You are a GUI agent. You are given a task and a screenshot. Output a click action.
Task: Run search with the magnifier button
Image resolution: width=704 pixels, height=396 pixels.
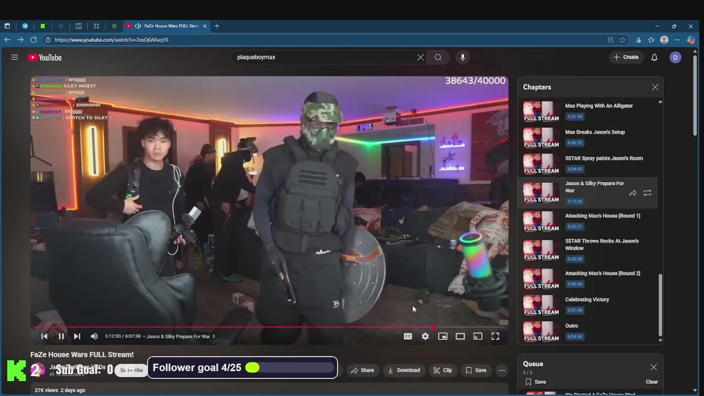tap(438, 57)
